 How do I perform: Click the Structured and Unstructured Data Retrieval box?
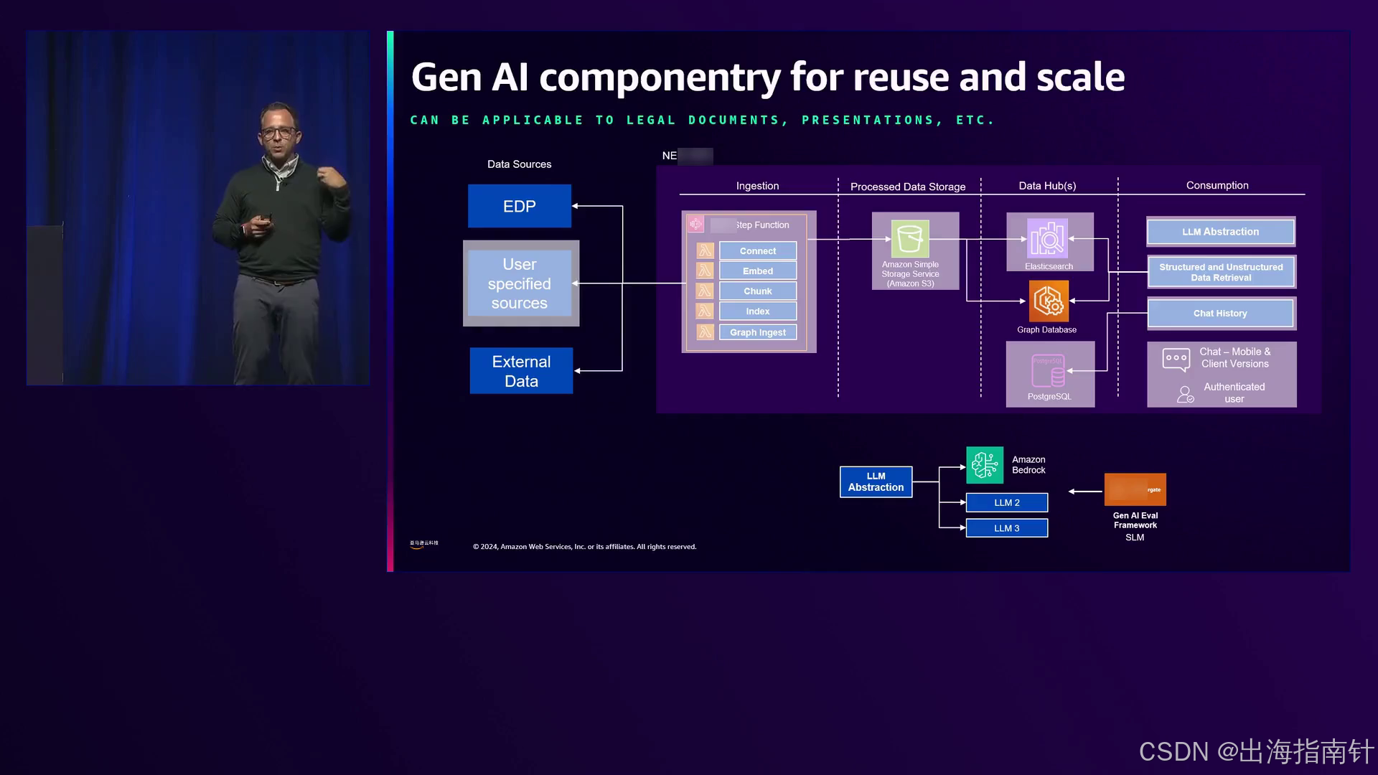(1220, 272)
